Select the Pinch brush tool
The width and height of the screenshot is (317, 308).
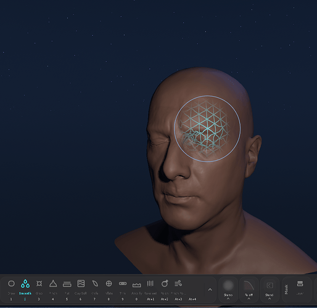53,284
